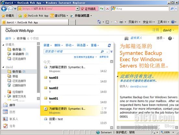Click the Home page icon in command bar
This screenshot has width=179, height=135.
[x=99, y=22]
